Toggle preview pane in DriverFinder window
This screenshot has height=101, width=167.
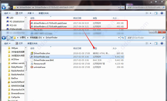point(156,43)
